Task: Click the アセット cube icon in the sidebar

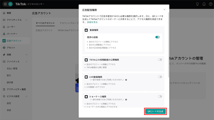Action: point(4,48)
